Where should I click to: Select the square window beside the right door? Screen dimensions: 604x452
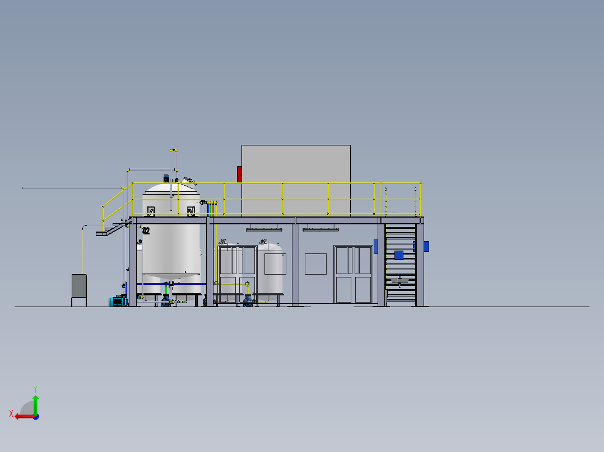tap(315, 264)
